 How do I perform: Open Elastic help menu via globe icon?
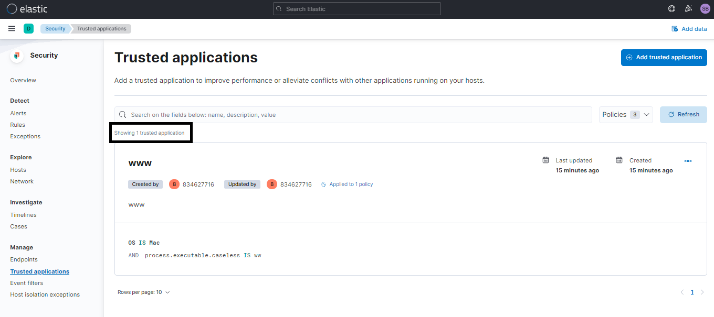[671, 8]
